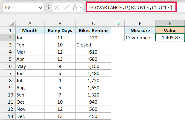Click the Value header cell
The image size is (185, 120).
click(x=170, y=30)
